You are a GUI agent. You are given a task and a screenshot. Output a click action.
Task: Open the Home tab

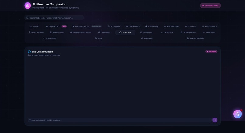coord(34,26)
